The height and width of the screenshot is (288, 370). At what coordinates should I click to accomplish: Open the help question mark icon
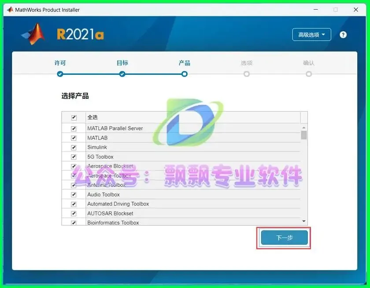coord(343,35)
